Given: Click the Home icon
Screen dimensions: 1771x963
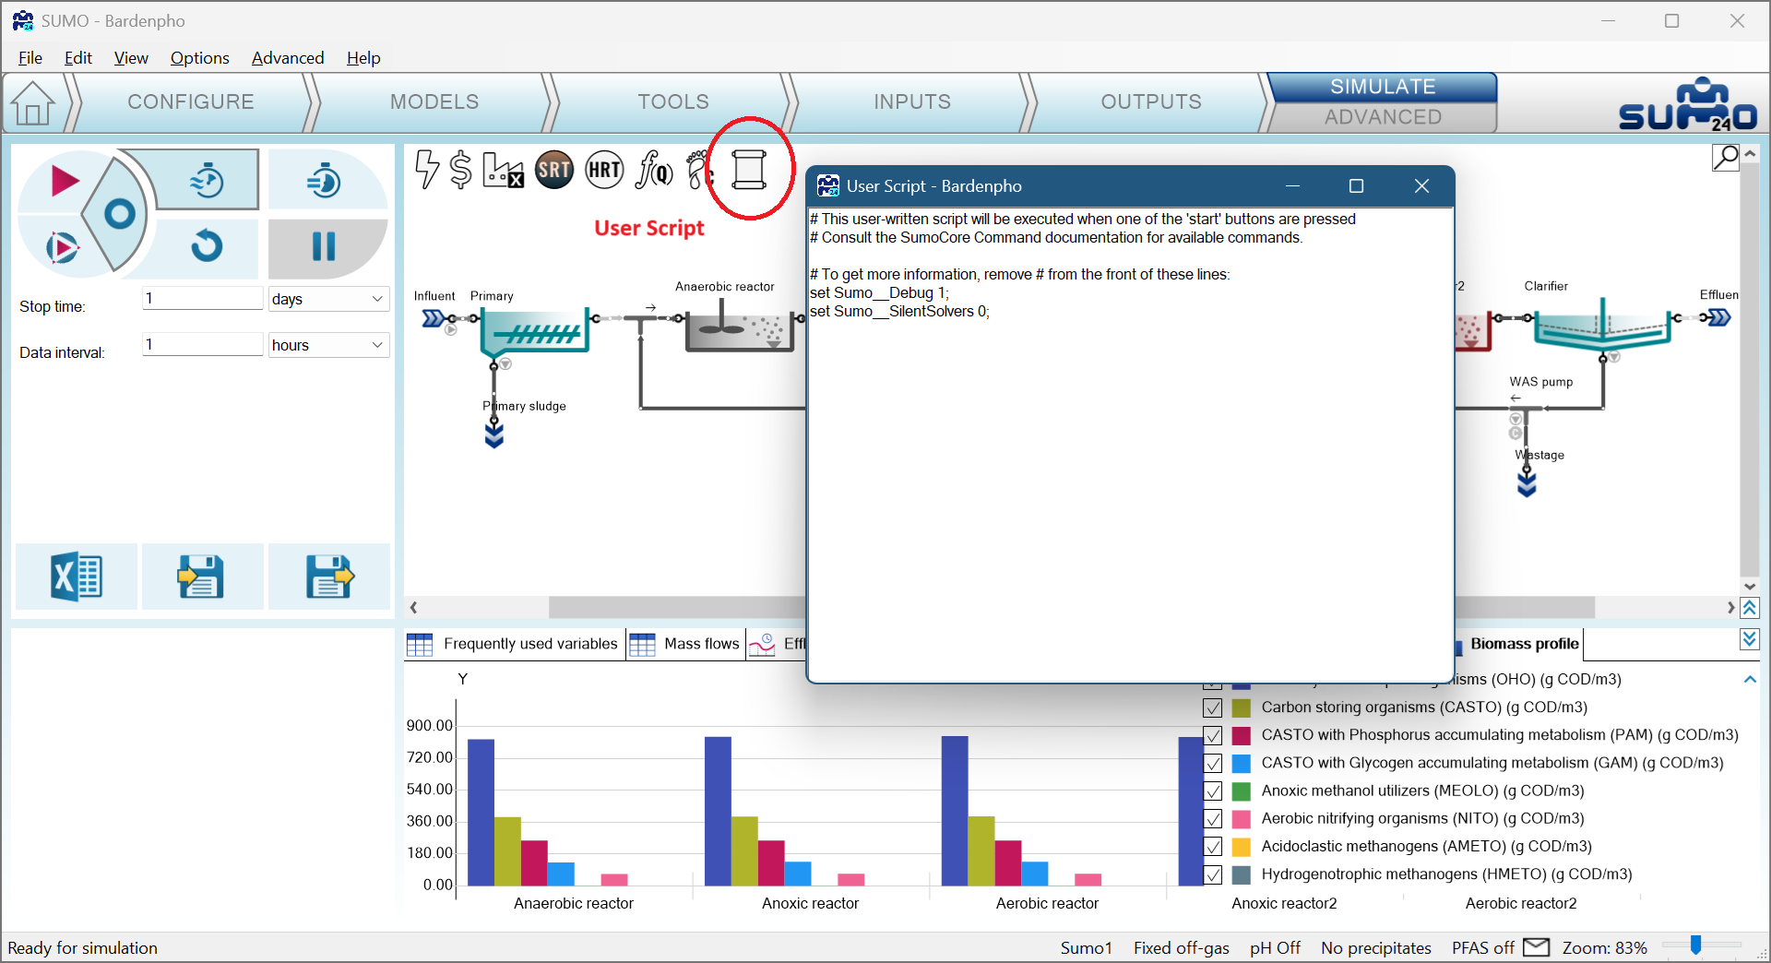Looking at the screenshot, I should point(33,102).
